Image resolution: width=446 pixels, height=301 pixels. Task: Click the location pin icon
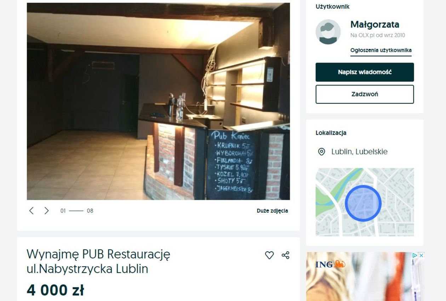(x=321, y=152)
